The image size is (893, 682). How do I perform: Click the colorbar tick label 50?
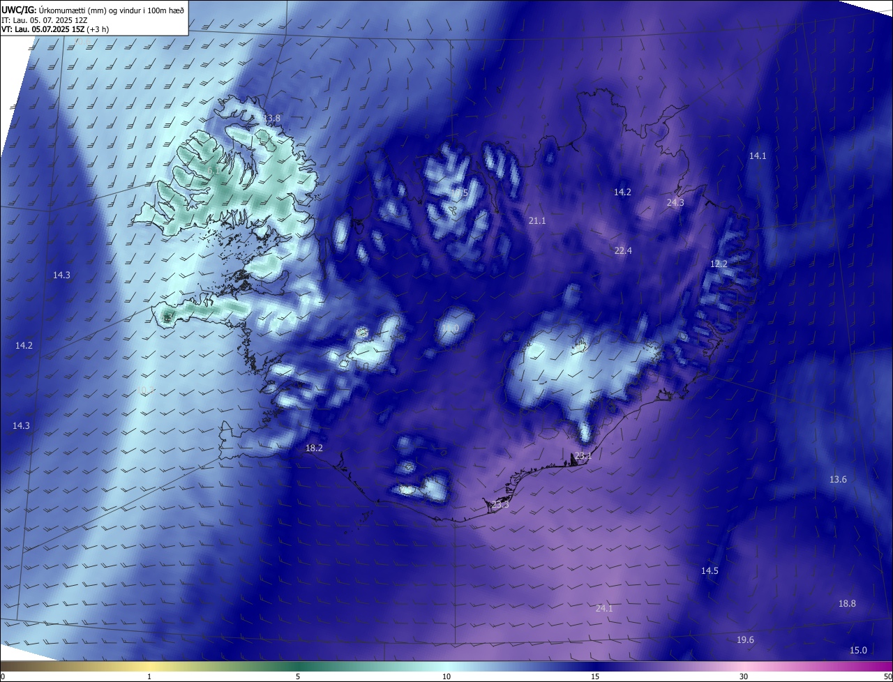[x=887, y=677]
